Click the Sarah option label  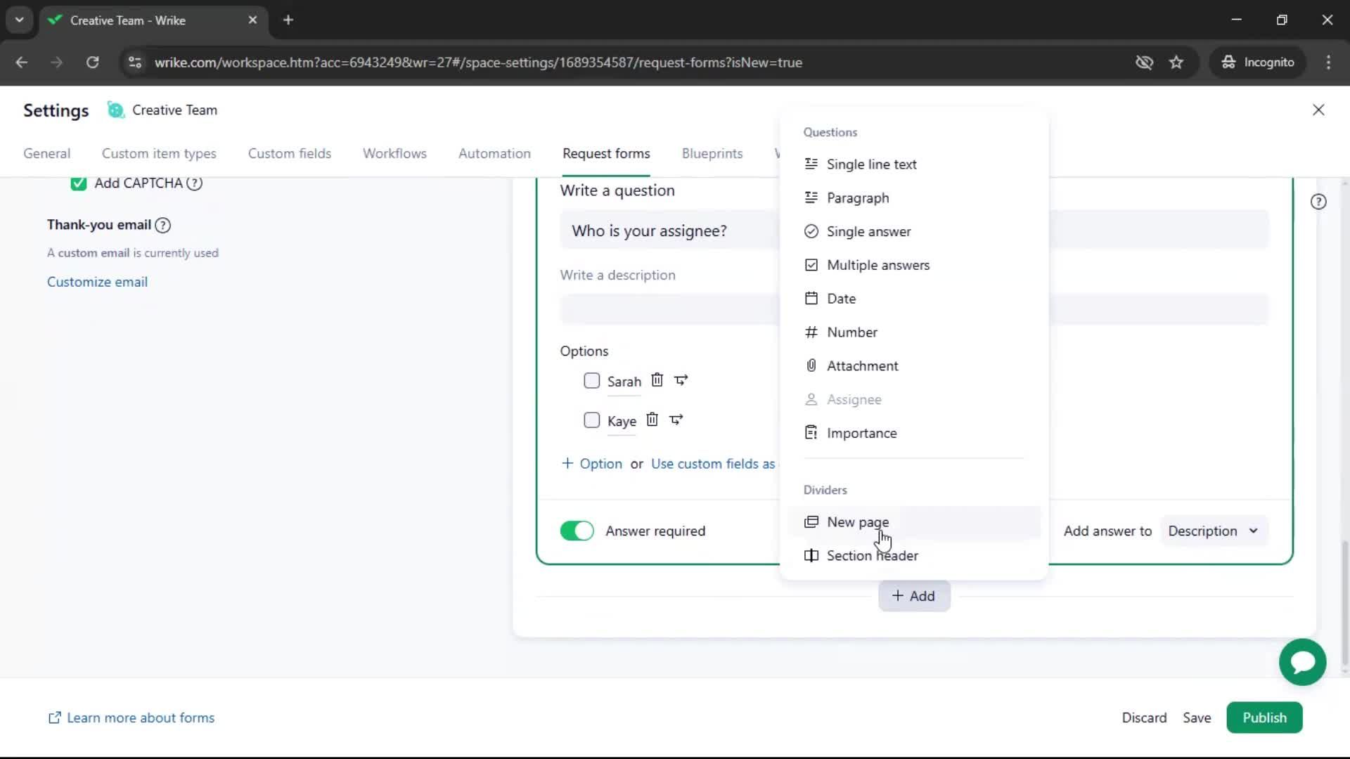tap(624, 382)
